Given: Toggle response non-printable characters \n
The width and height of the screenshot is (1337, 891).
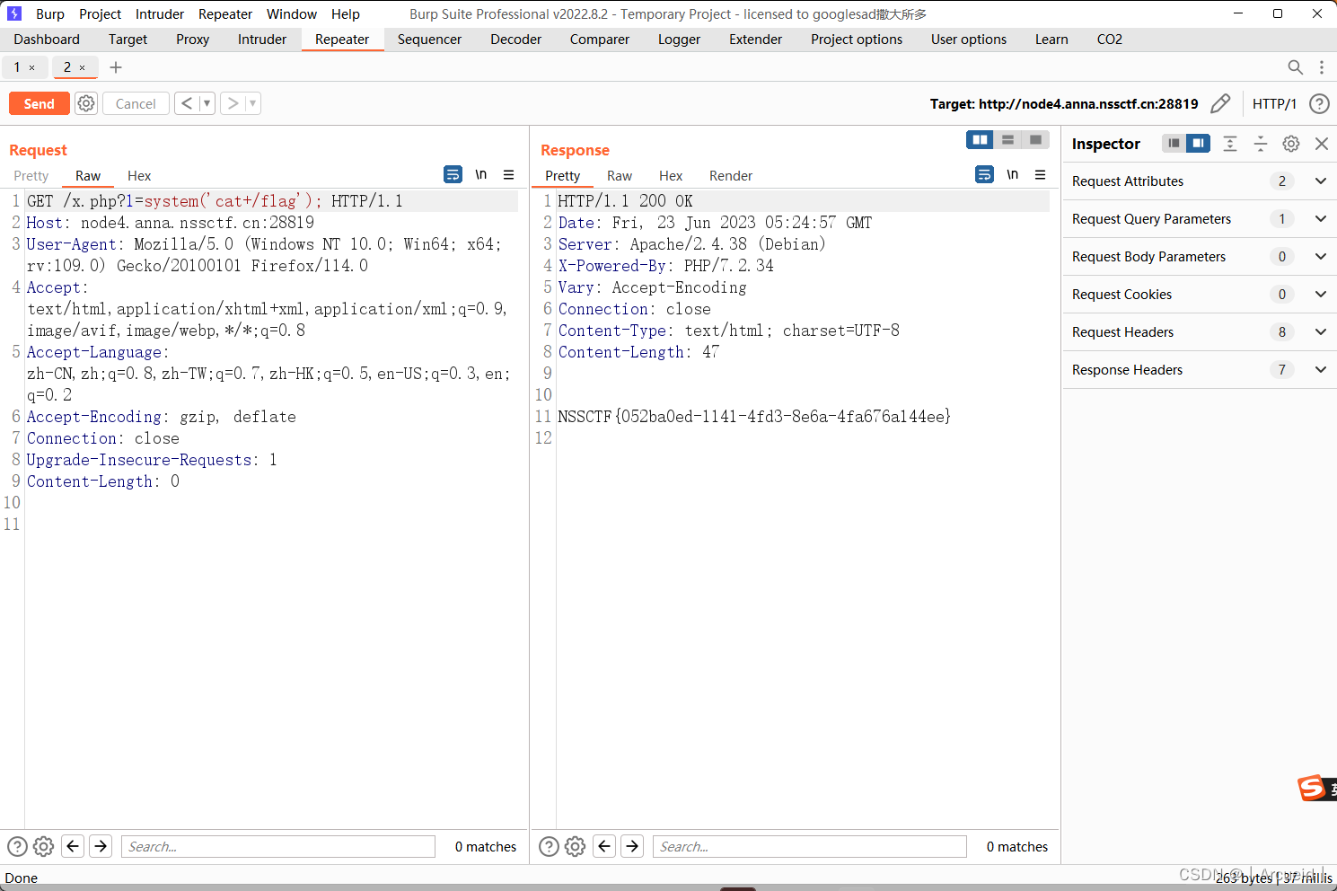Looking at the screenshot, I should click(1013, 174).
